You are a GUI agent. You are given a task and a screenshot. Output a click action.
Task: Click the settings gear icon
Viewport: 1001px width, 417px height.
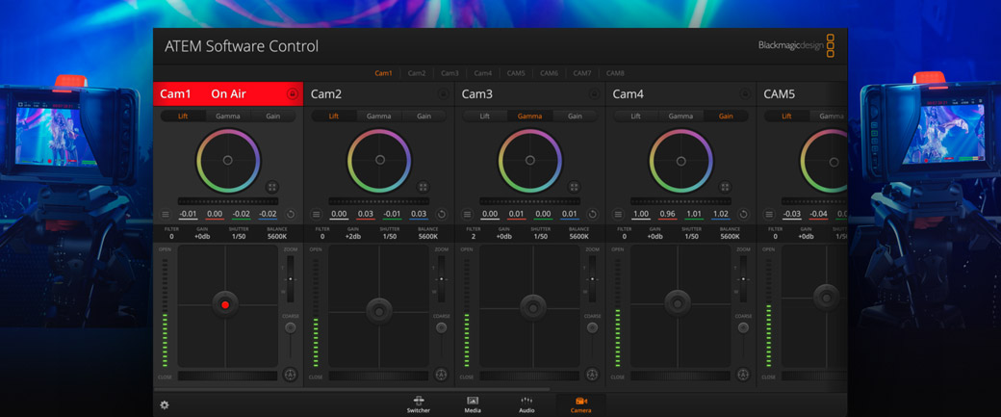point(165,405)
